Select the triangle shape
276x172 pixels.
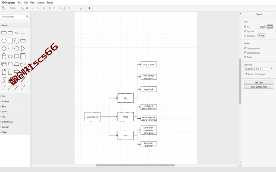coord(23,49)
